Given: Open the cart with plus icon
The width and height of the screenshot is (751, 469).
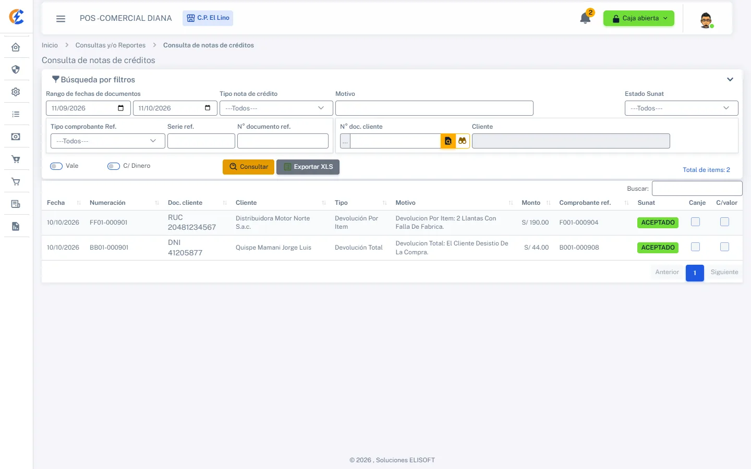Looking at the screenshot, I should tap(16, 159).
